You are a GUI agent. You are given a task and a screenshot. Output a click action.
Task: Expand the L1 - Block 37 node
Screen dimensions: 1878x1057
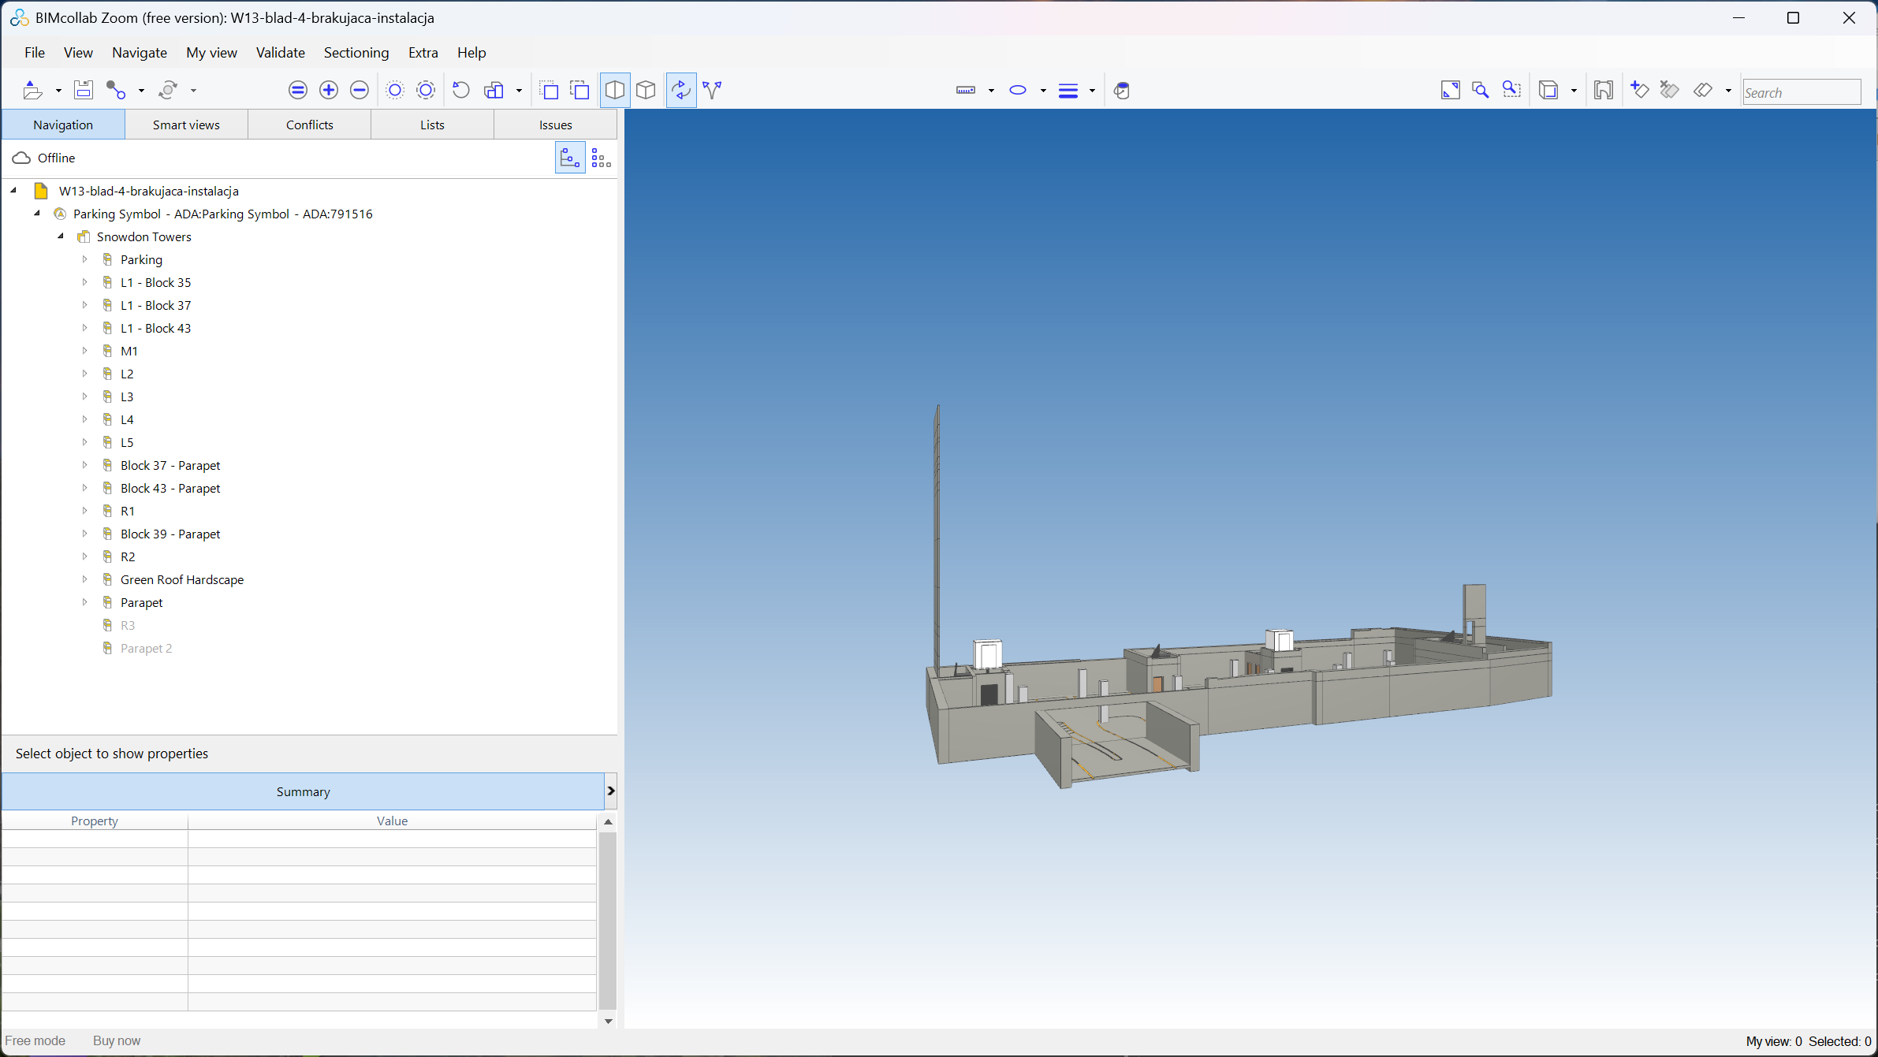click(x=85, y=305)
